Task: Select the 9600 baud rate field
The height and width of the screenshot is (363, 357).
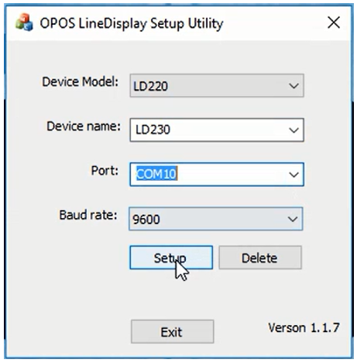Action: tap(216, 219)
